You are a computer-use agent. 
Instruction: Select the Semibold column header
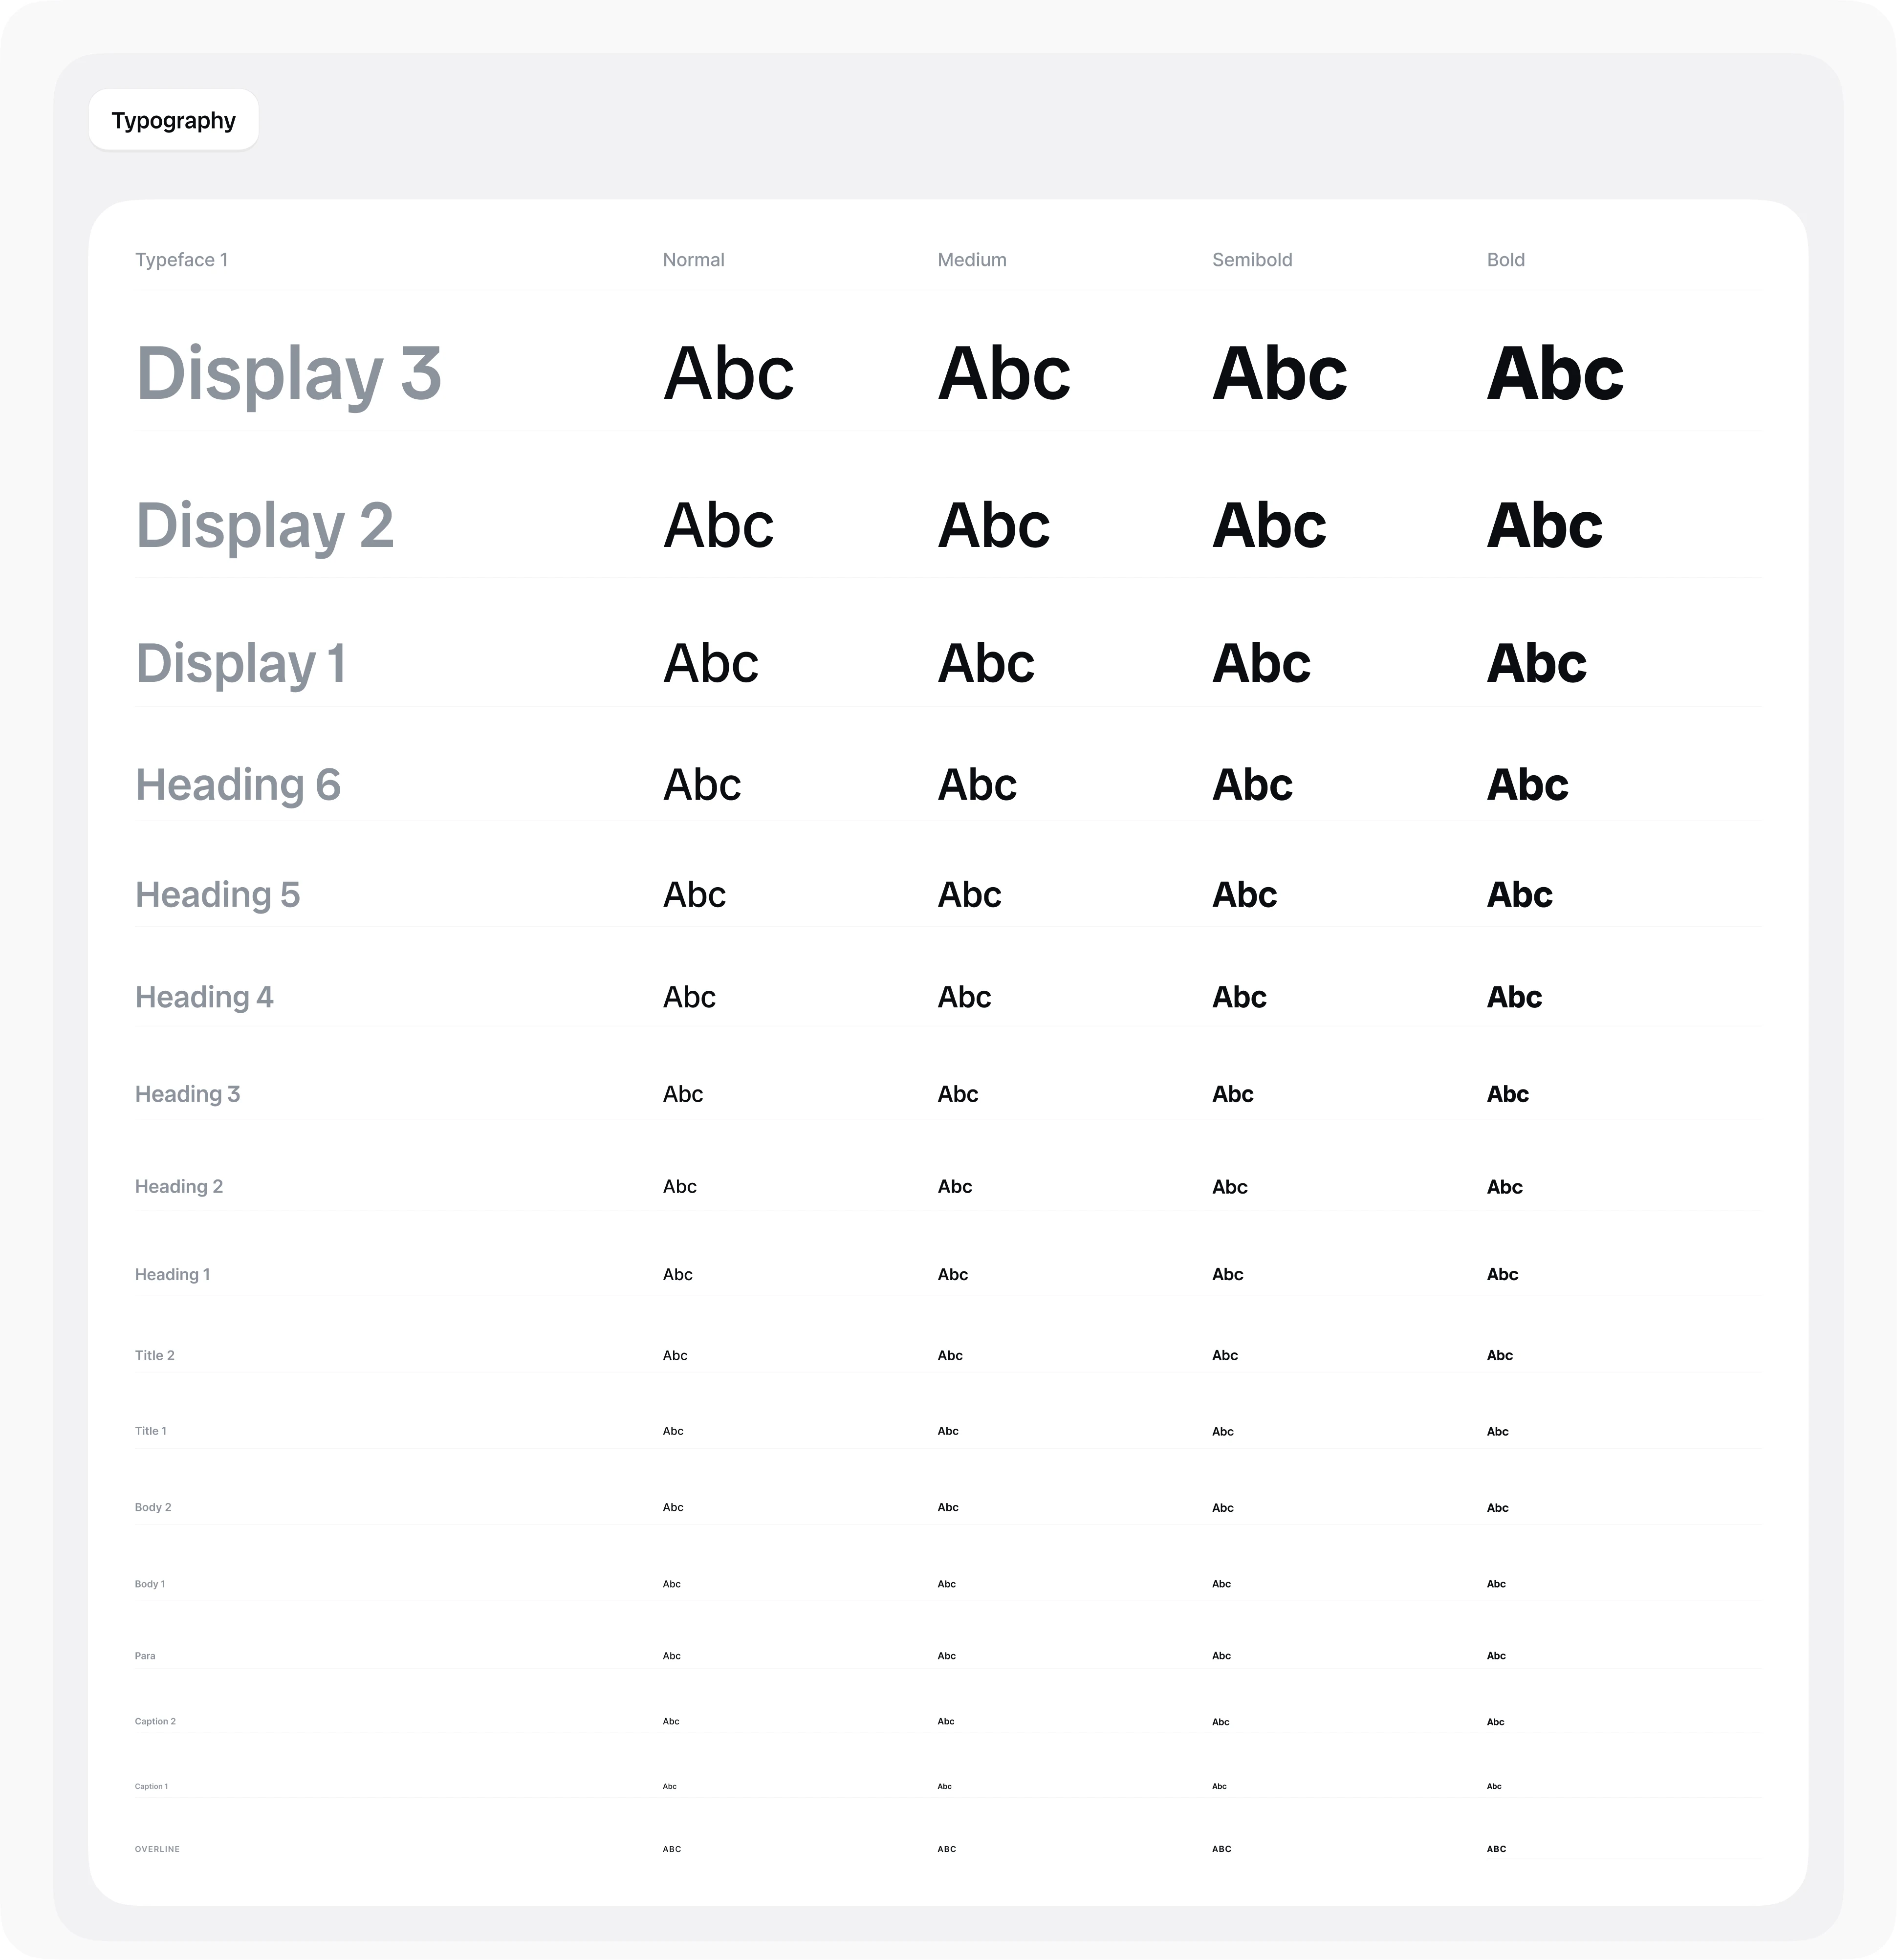tap(1252, 260)
